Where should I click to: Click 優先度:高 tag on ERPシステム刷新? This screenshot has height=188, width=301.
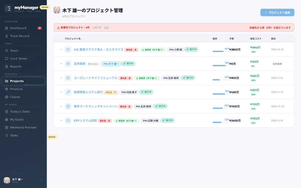click(105, 121)
